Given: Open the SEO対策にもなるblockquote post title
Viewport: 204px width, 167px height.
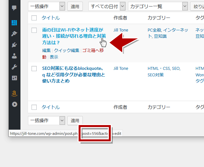Looking at the screenshot, I should (74, 75).
